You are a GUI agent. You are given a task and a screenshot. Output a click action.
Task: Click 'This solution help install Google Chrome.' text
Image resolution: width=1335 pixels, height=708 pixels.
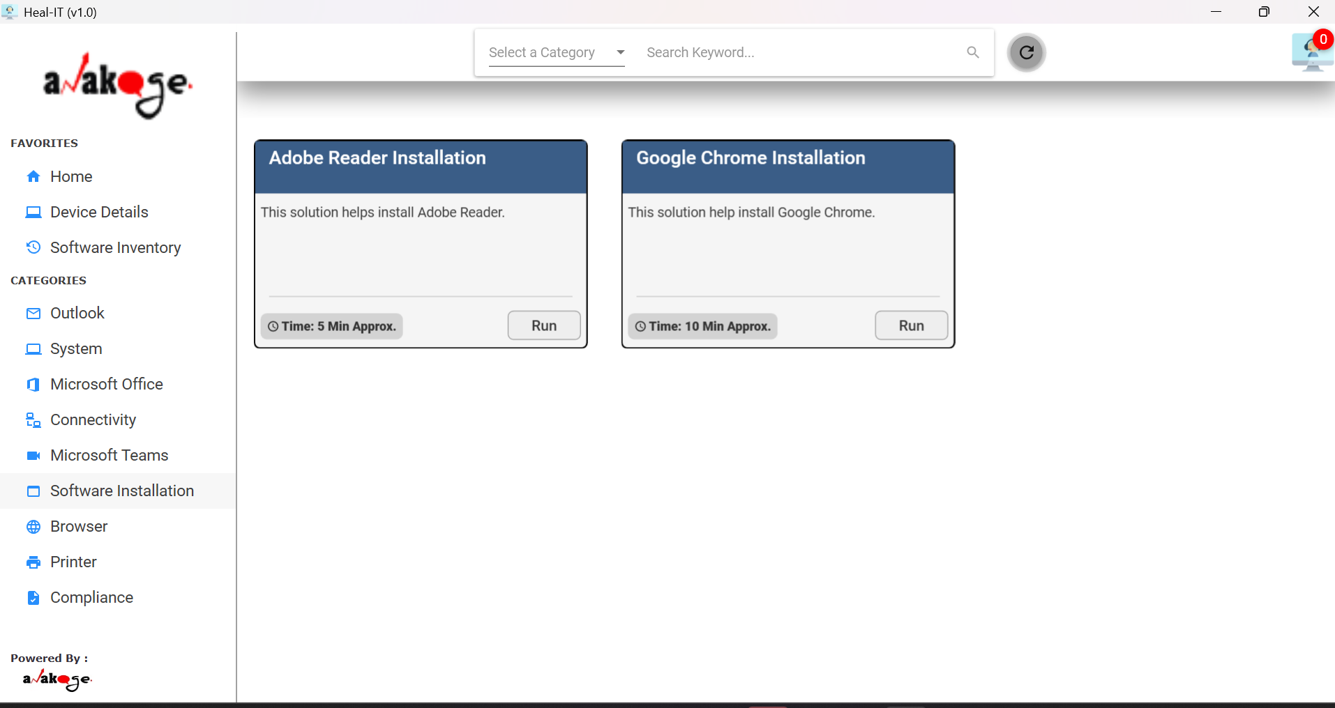pyautogui.click(x=751, y=213)
